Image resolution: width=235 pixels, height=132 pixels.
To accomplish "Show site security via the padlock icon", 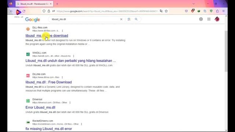I will (x=49, y=11).
